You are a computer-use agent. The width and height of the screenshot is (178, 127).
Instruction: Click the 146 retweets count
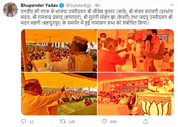click(72, 122)
